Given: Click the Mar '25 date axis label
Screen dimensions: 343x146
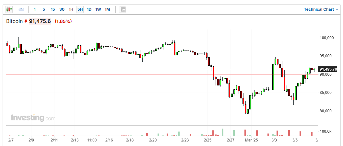Looking at the screenshot, I should click(x=251, y=140).
